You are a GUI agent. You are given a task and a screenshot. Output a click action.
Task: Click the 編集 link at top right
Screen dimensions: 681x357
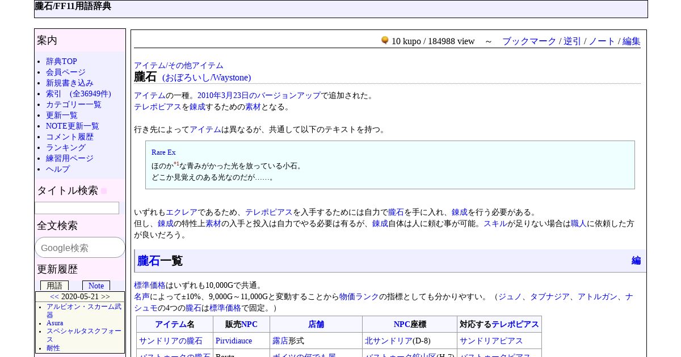pos(632,41)
